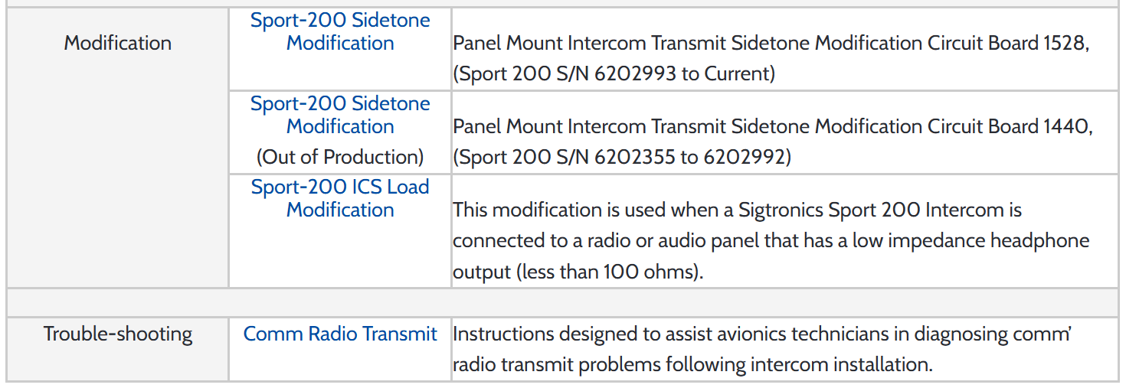Image resolution: width=1126 pixels, height=388 pixels.
Task: Click the empty gray separator row
Action: coord(562,302)
